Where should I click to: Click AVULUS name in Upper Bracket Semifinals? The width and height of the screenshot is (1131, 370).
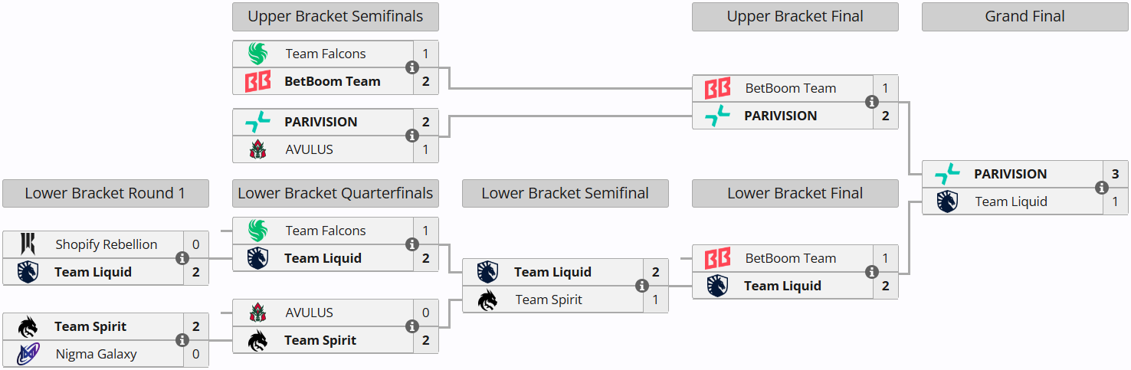[x=309, y=149]
